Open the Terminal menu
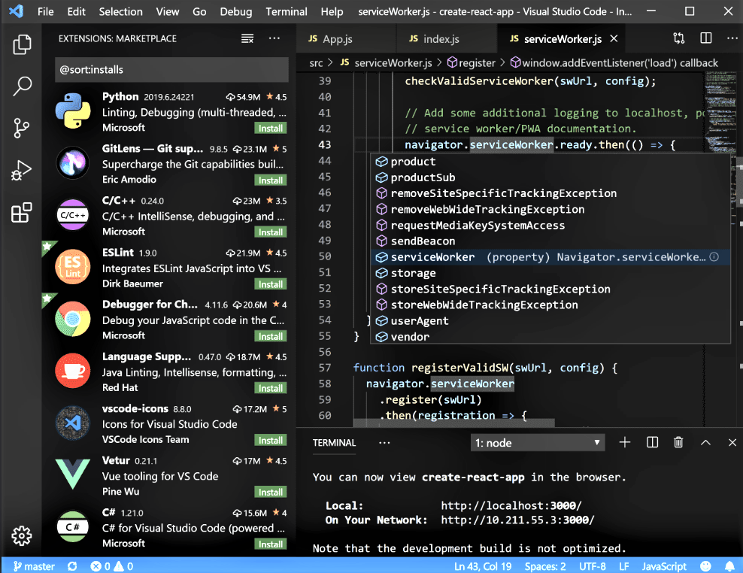The image size is (743, 573). pos(287,11)
